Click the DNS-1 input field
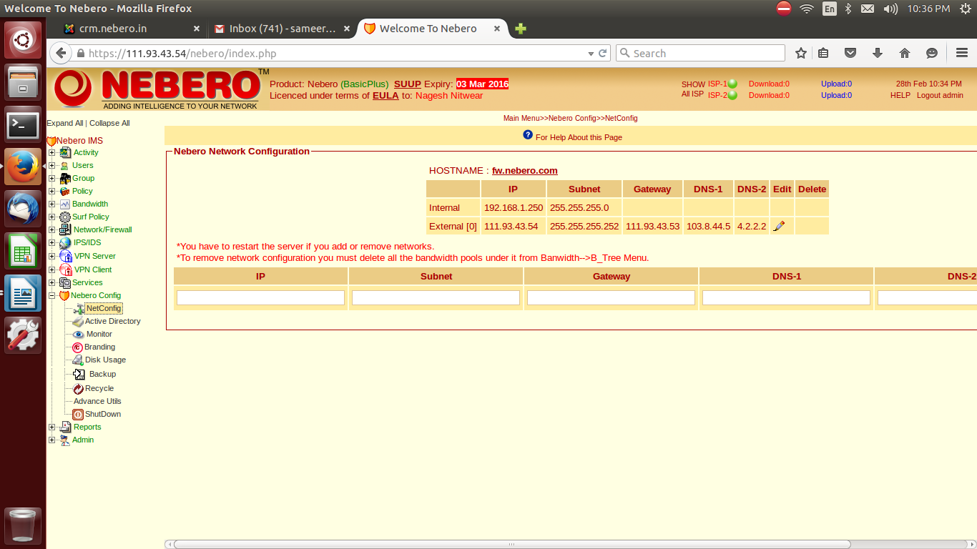Image resolution: width=977 pixels, height=549 pixels. [x=786, y=297]
